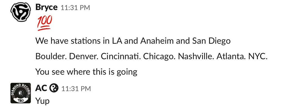Click the word "Boulder" in the city list
Image resolution: width=282 pixels, height=107 pixels.
51,56
